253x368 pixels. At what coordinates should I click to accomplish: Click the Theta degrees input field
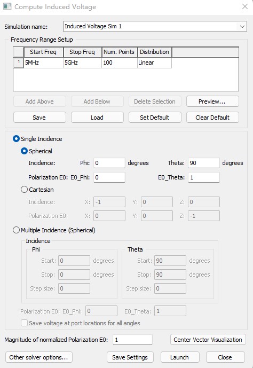point(203,163)
